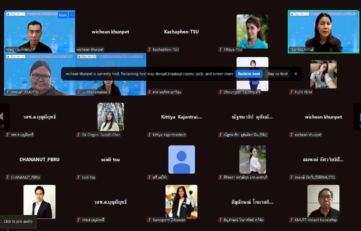Image resolution: width=361 pixels, height=231 pixels.
Task: Choose Stay co-host option
Action: (277, 74)
